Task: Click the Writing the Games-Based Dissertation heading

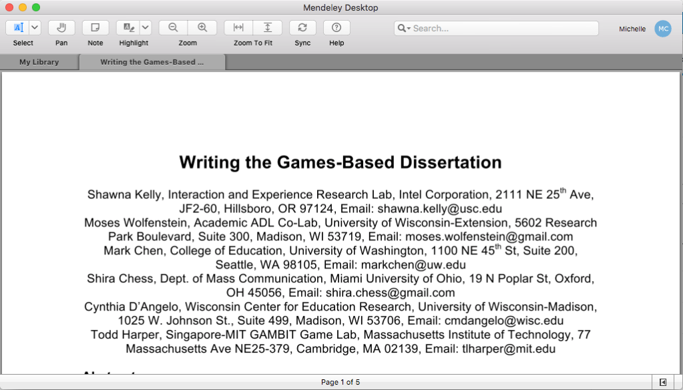Action: click(x=340, y=162)
